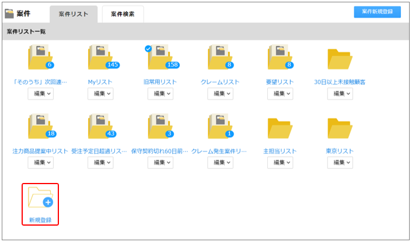Open the 注力商品提案中リスト folder icon
412x242 pixels.
click(42, 126)
